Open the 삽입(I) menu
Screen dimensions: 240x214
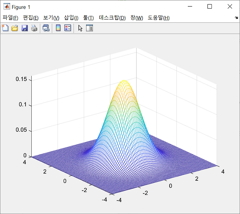(71, 18)
